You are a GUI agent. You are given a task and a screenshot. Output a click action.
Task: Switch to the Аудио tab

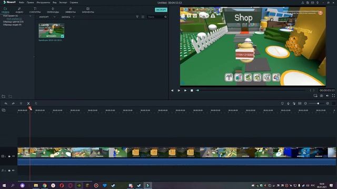pyautogui.click(x=19, y=10)
